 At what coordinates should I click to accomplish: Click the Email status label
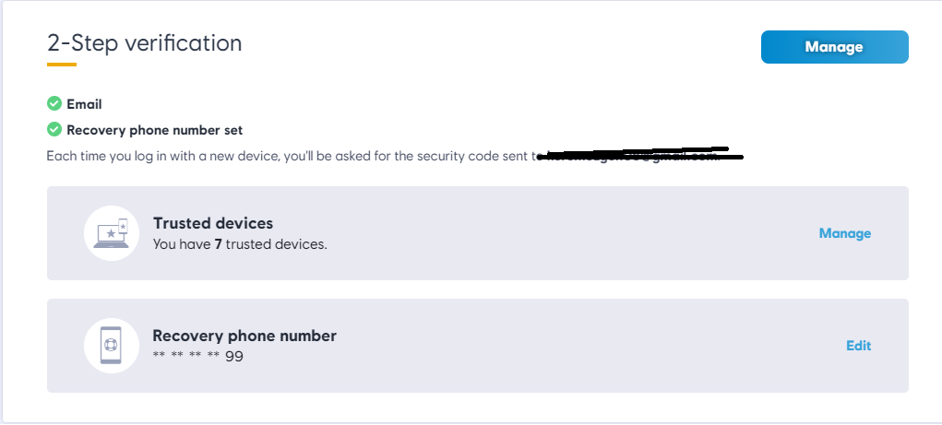click(84, 104)
